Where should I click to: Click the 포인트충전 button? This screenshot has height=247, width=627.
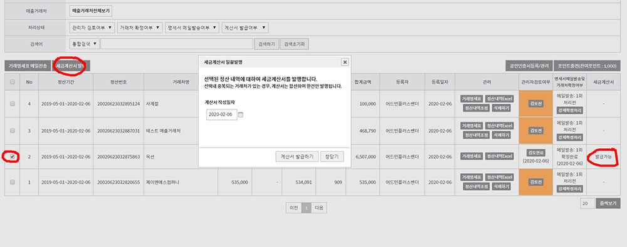(587, 66)
